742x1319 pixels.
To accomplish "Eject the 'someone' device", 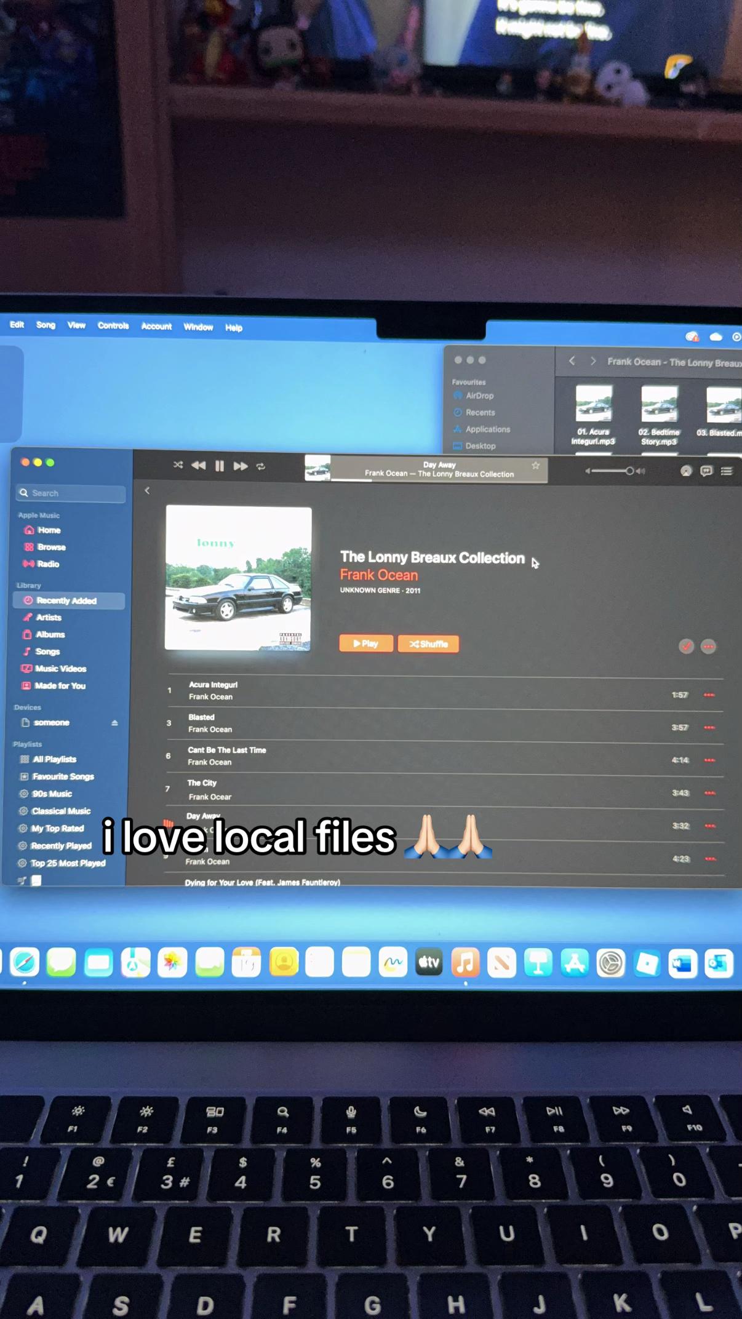I will 114,723.
